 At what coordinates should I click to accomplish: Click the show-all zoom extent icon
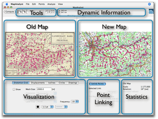click(53, 11)
